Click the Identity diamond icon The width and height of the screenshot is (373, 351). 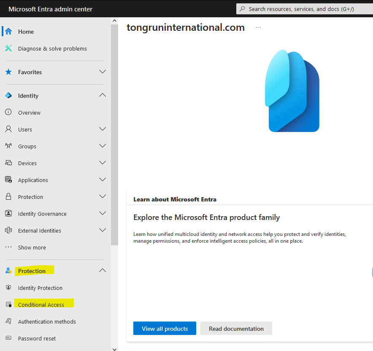point(8,96)
